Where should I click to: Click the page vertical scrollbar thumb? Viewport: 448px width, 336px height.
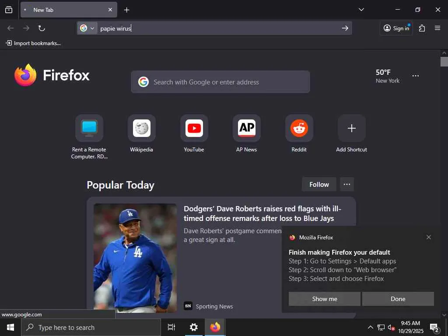point(444,62)
